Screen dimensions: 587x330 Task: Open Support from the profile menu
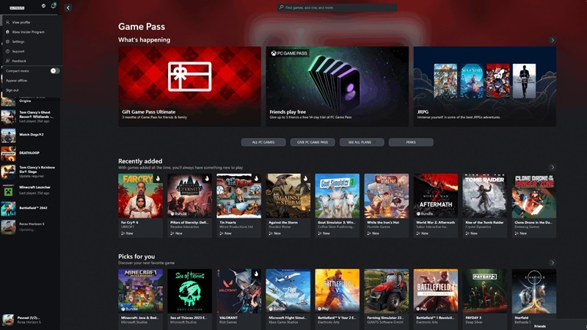point(32,51)
